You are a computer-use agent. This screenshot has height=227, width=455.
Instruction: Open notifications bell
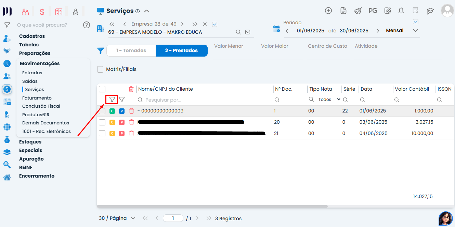pyautogui.click(x=401, y=11)
